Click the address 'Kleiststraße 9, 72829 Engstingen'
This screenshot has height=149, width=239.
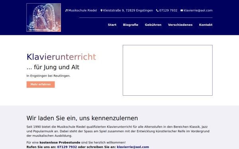(x=128, y=10)
